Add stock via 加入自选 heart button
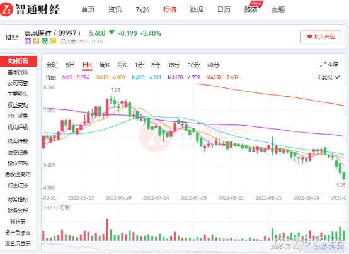 point(321,36)
